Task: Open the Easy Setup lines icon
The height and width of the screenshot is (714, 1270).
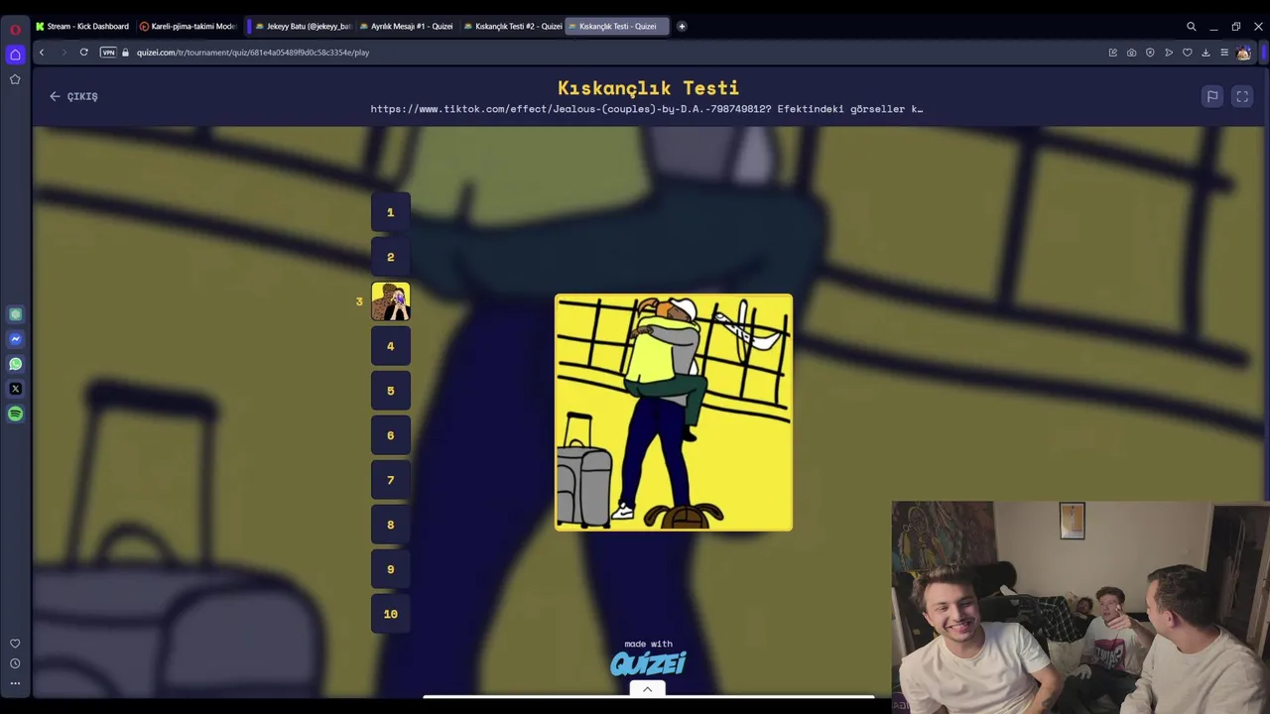Action: click(x=1224, y=53)
